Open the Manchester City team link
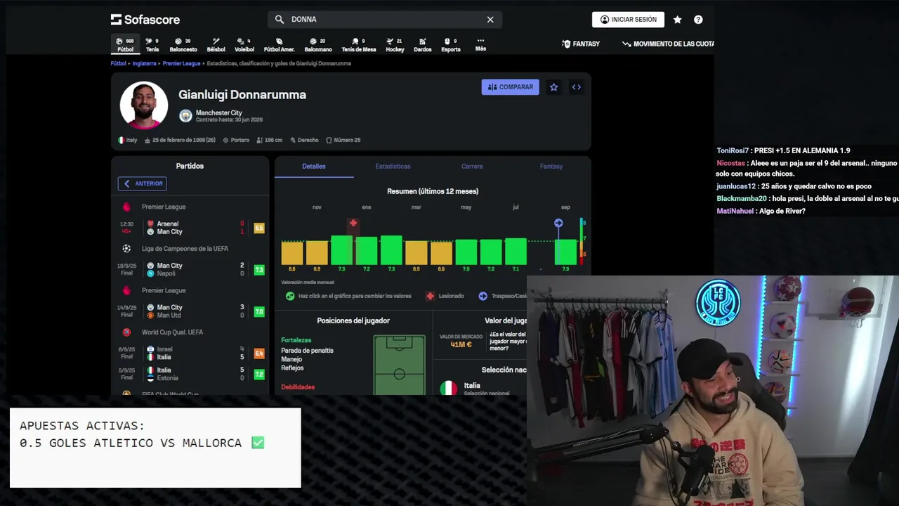 (x=218, y=112)
